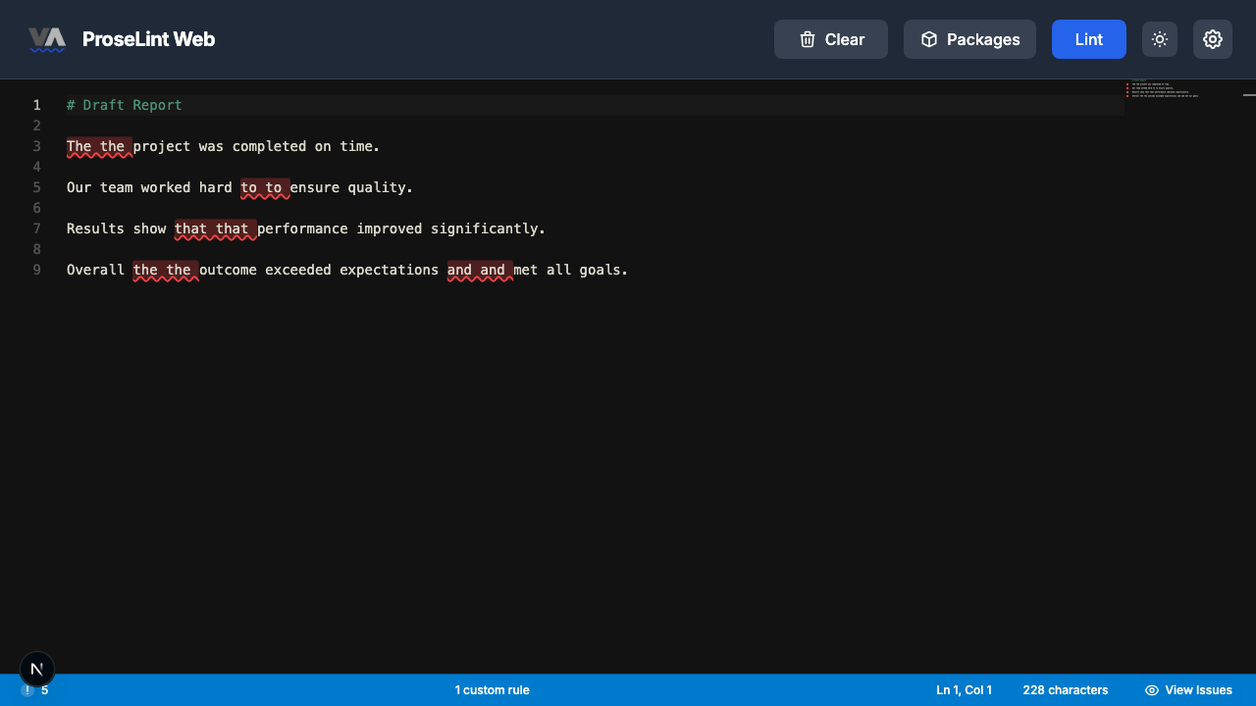Click the Clear button with trash icon
1256x706 pixels.
pyautogui.click(x=830, y=39)
